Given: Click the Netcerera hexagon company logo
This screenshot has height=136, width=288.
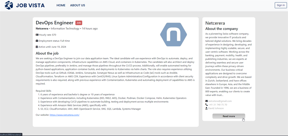Looking at the screenshot, I should [x=173, y=35].
